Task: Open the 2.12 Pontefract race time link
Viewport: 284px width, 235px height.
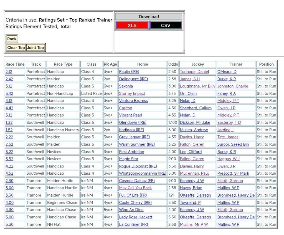Action: pos(9,72)
